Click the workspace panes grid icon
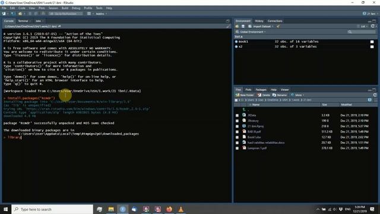 tap(89, 14)
